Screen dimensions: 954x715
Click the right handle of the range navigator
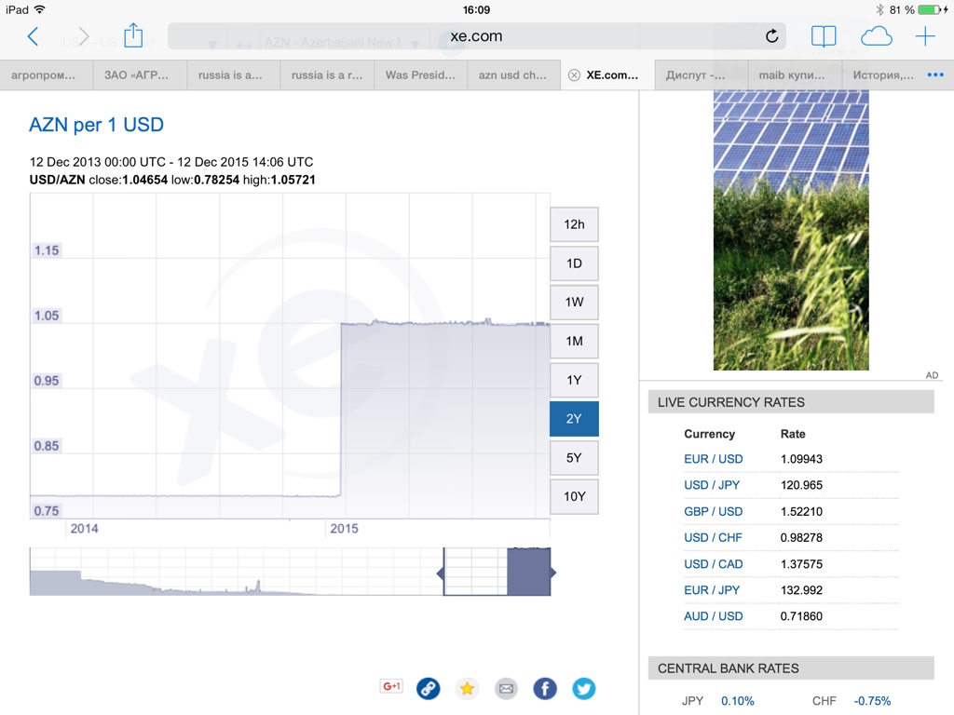pos(552,573)
